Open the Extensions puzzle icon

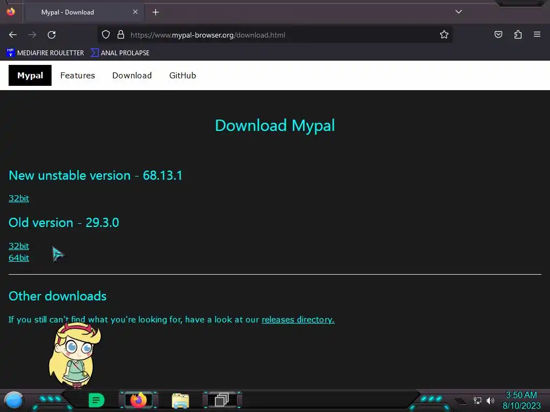point(518,34)
